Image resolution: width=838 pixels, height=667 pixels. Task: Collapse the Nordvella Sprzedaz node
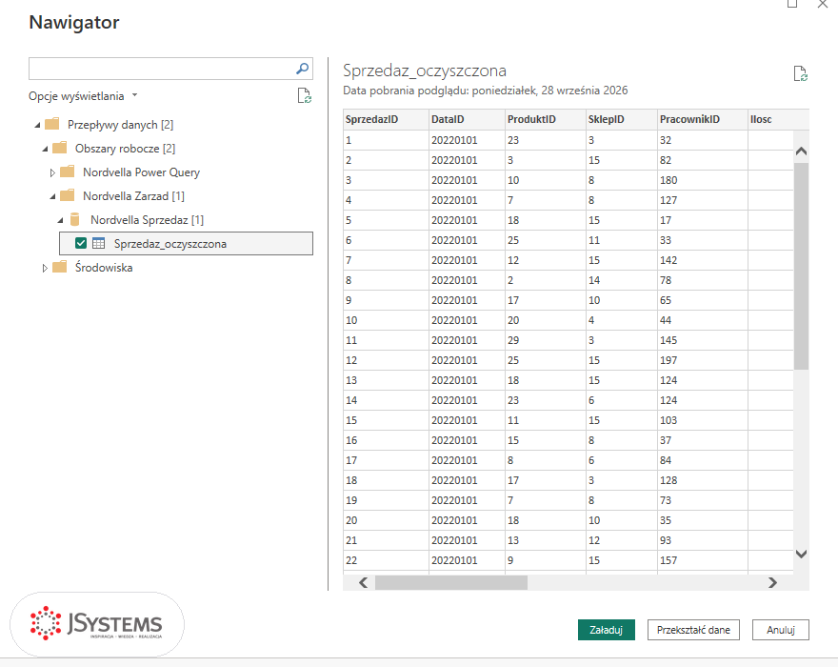point(60,220)
